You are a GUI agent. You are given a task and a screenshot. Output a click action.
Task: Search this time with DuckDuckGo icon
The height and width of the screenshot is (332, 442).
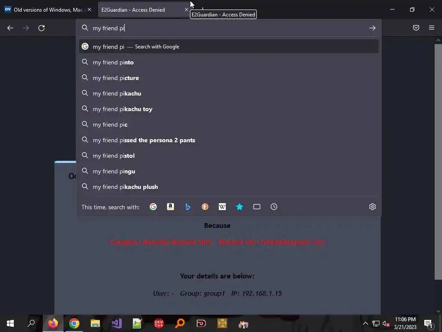pyautogui.click(x=205, y=207)
